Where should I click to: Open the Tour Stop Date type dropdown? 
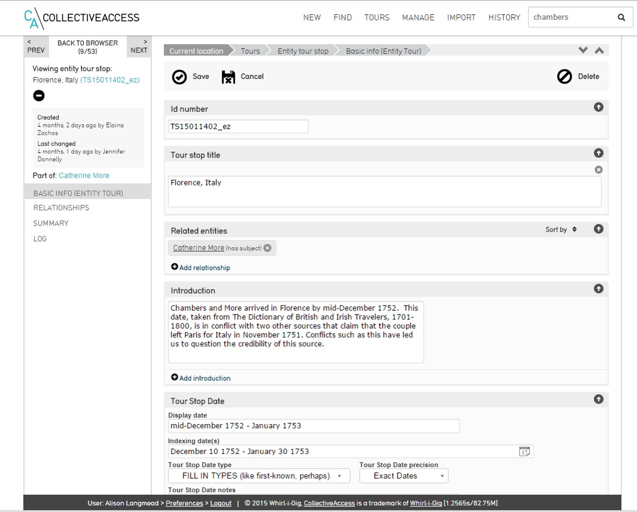(259, 476)
